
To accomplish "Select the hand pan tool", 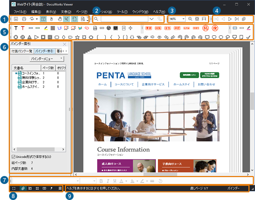I will (60, 19).
